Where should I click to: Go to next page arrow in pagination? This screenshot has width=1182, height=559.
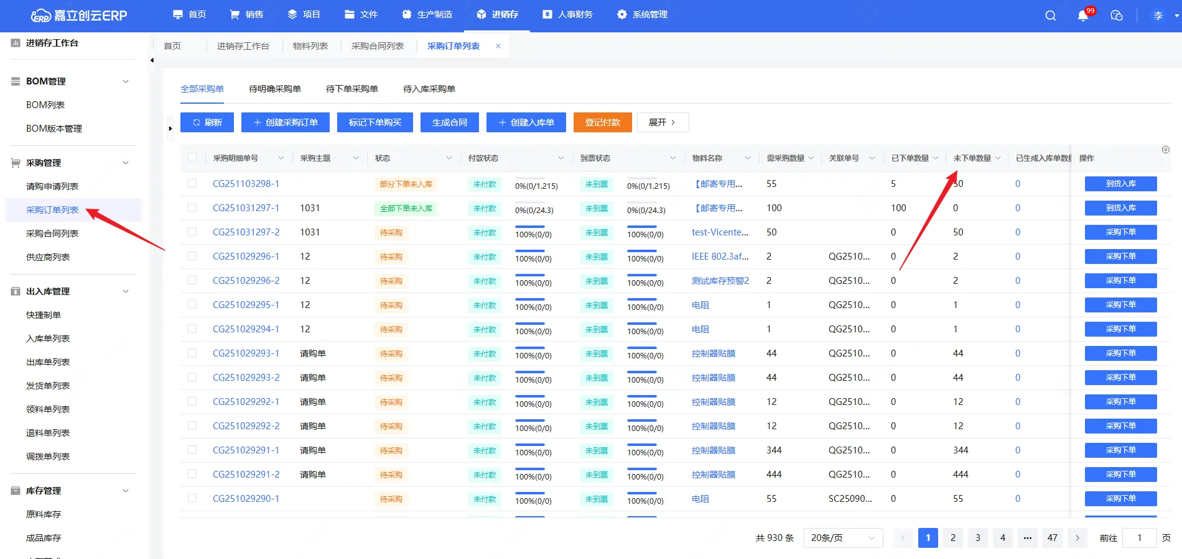1077,538
